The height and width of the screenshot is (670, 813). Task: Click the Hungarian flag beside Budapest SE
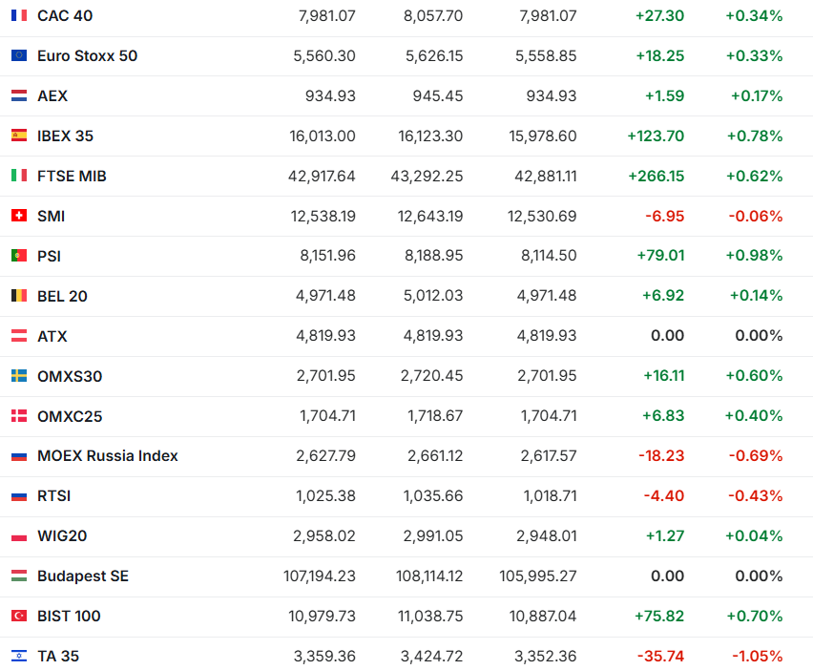[x=19, y=576]
